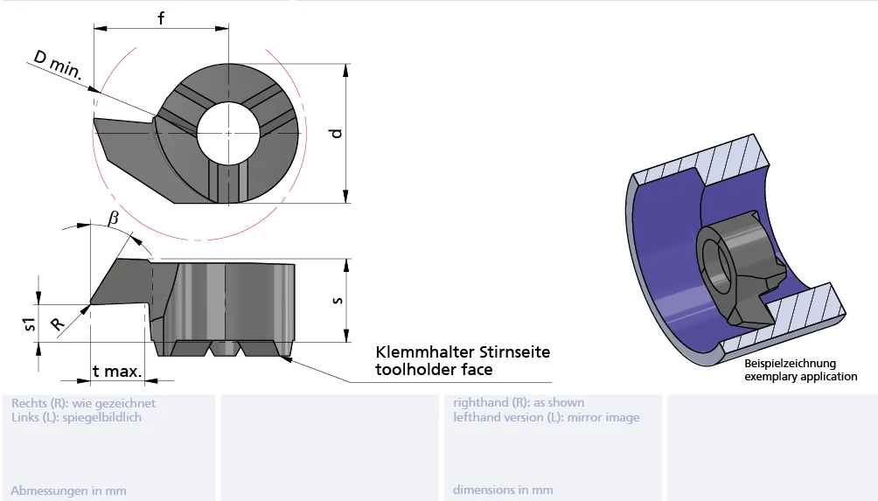Select the 'exemplary application' caption
Viewport: 878px width, 501px height.
pos(800,377)
